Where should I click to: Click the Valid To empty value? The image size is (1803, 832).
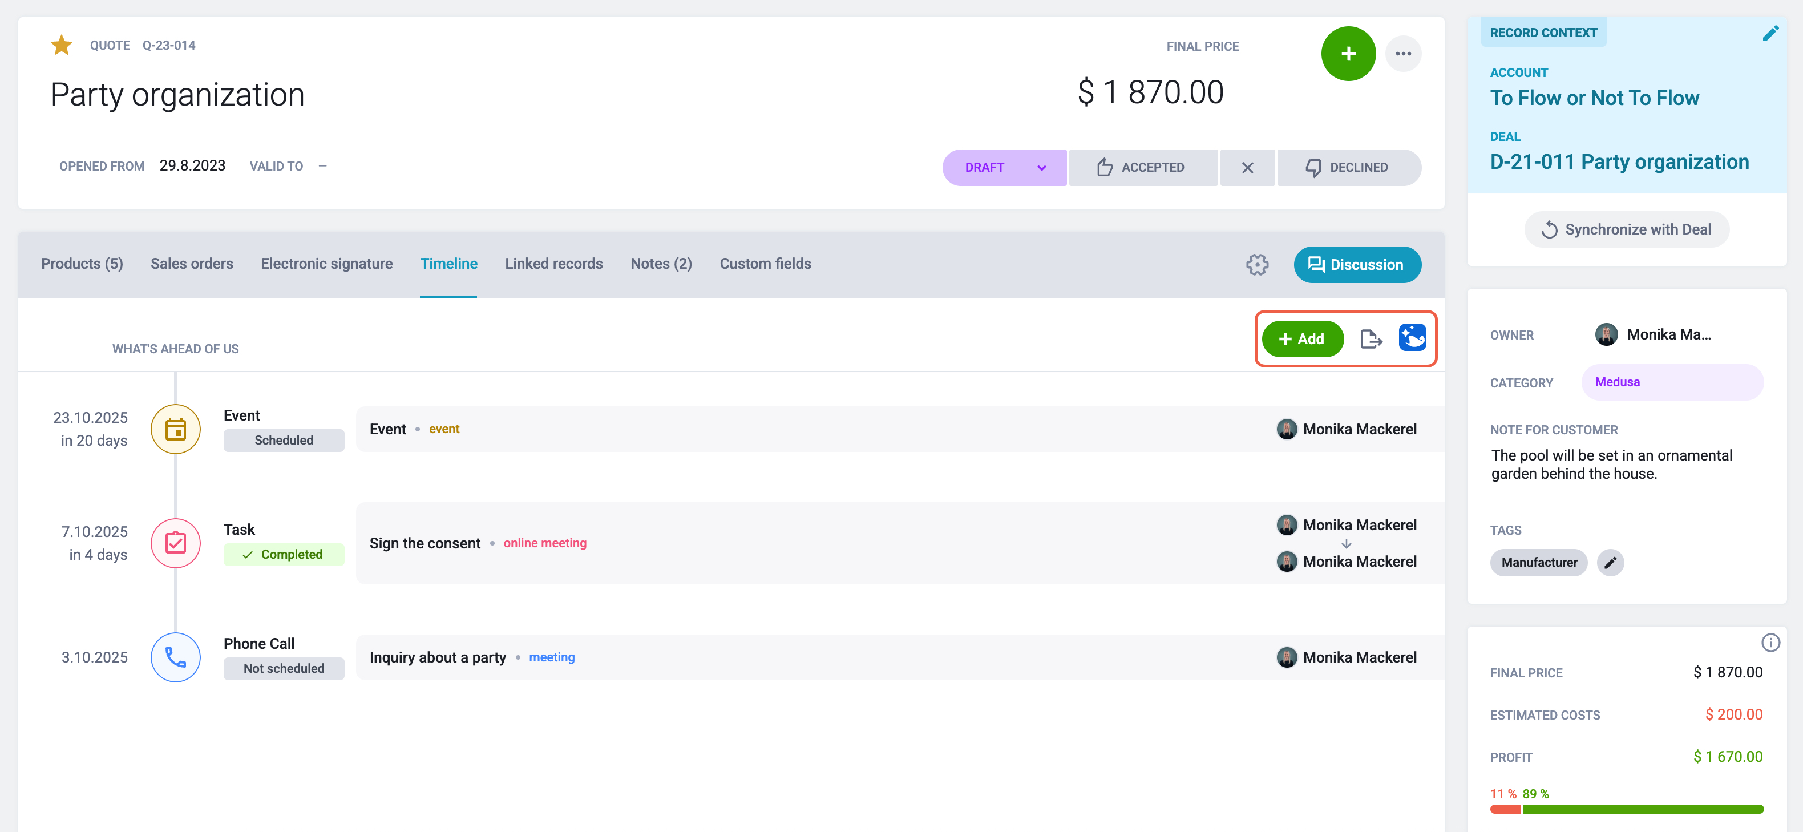[x=323, y=166]
